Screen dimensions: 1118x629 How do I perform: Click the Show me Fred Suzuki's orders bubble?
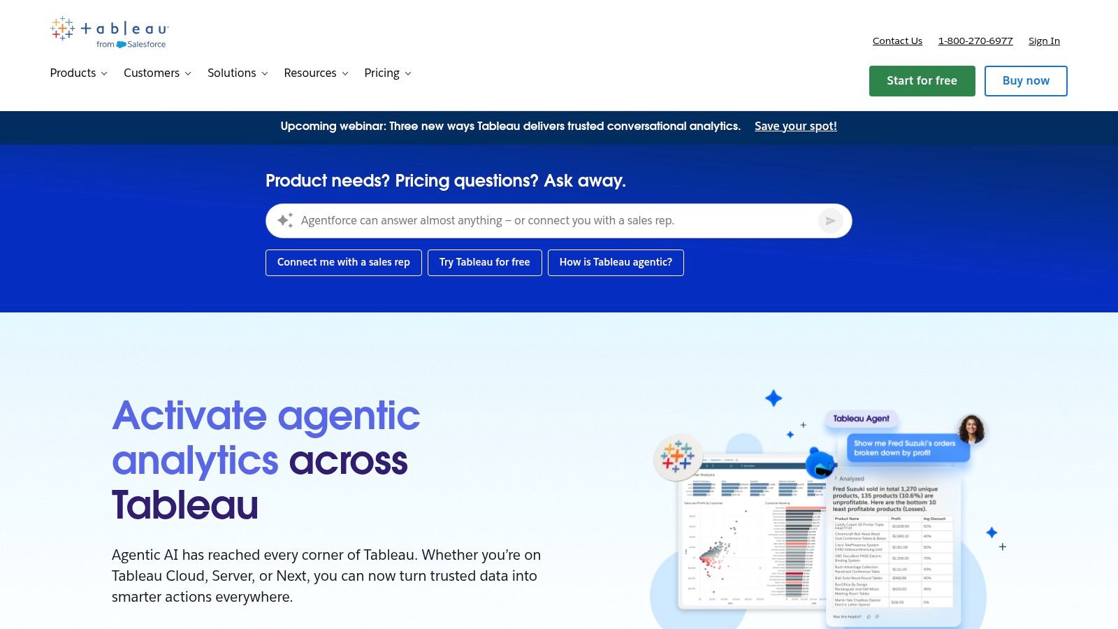click(x=908, y=448)
